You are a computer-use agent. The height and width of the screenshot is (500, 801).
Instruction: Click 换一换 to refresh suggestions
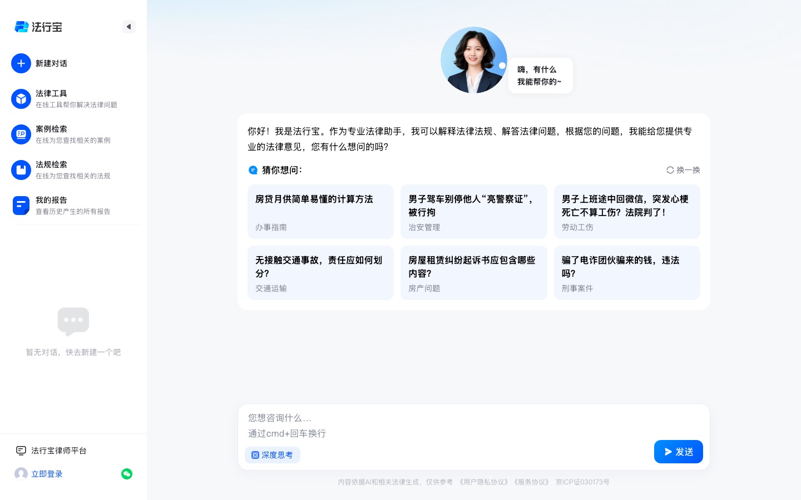click(688, 170)
